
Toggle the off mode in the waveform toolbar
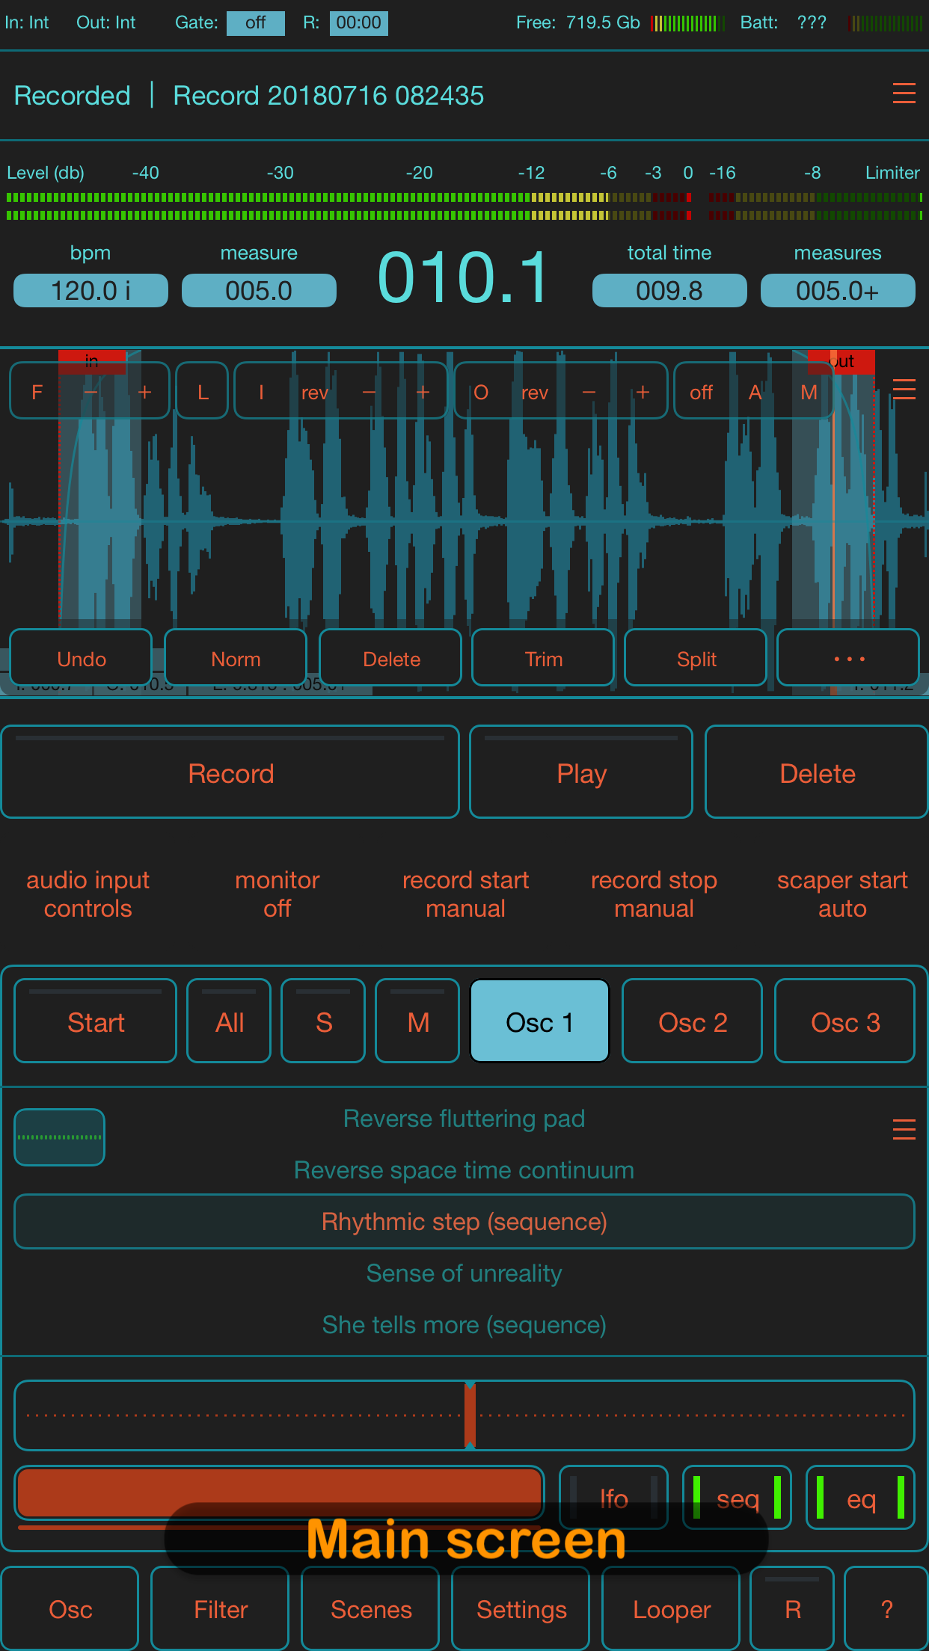pyautogui.click(x=701, y=392)
